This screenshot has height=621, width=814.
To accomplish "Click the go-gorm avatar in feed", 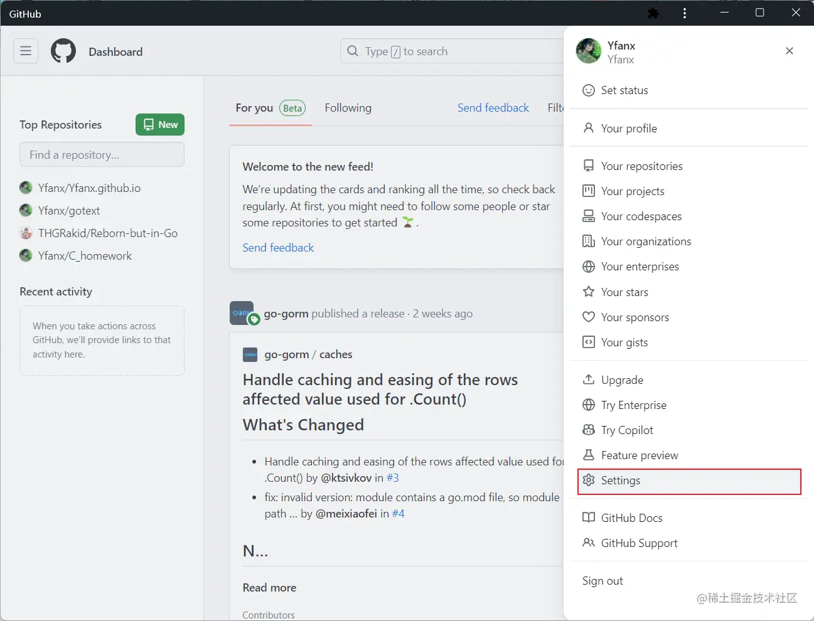I will tap(242, 313).
